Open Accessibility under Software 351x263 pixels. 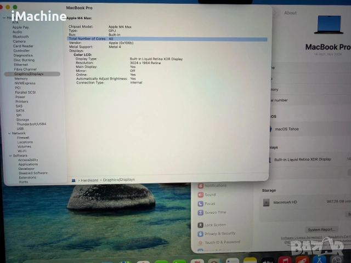pos(28,160)
